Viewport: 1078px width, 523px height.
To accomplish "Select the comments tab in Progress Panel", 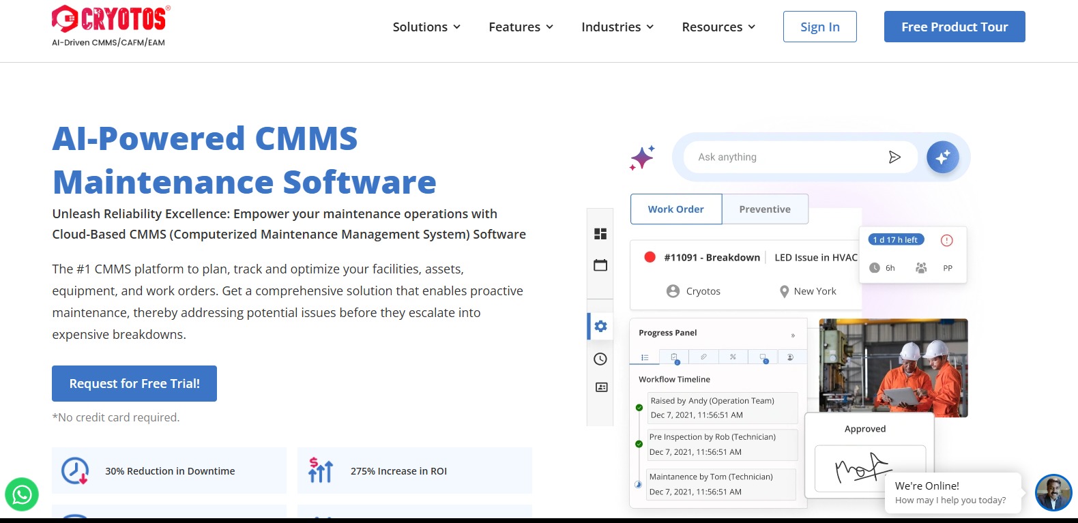I will click(x=763, y=357).
